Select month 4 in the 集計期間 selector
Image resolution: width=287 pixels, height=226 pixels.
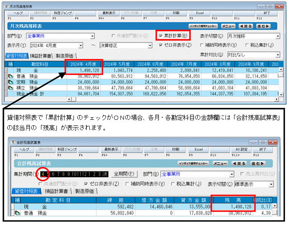pos(43,174)
